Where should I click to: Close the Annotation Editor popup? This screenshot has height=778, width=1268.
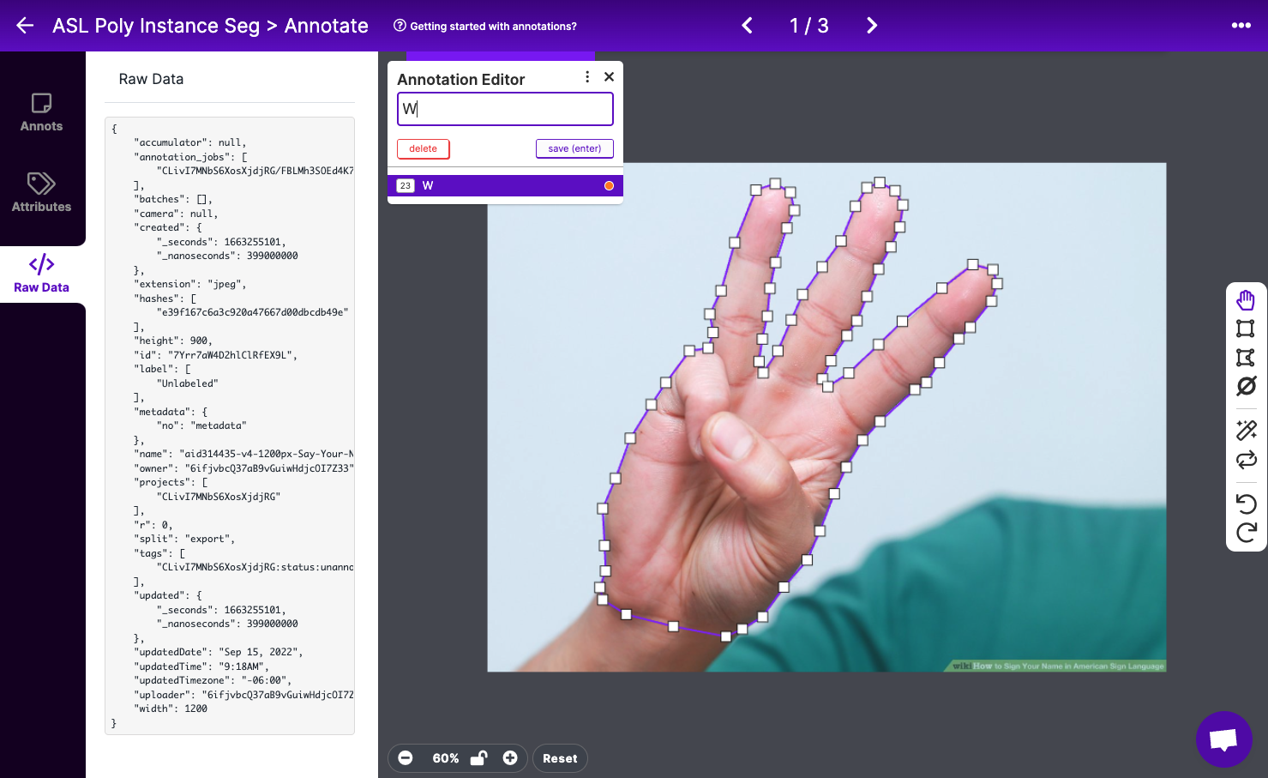[609, 77]
